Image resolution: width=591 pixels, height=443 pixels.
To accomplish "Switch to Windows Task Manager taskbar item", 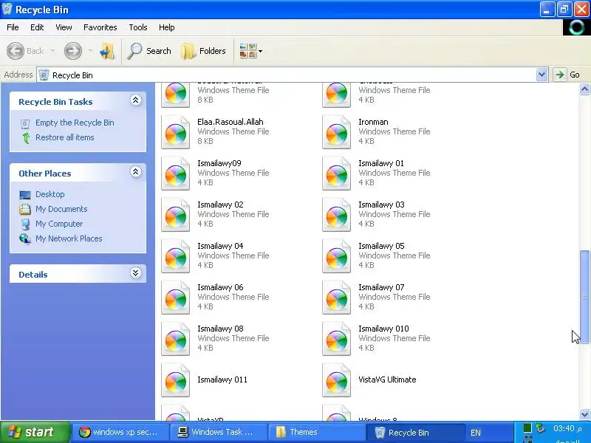I will [217, 432].
